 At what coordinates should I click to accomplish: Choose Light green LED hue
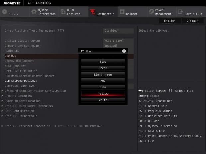pyautogui.click(x=103, y=74)
